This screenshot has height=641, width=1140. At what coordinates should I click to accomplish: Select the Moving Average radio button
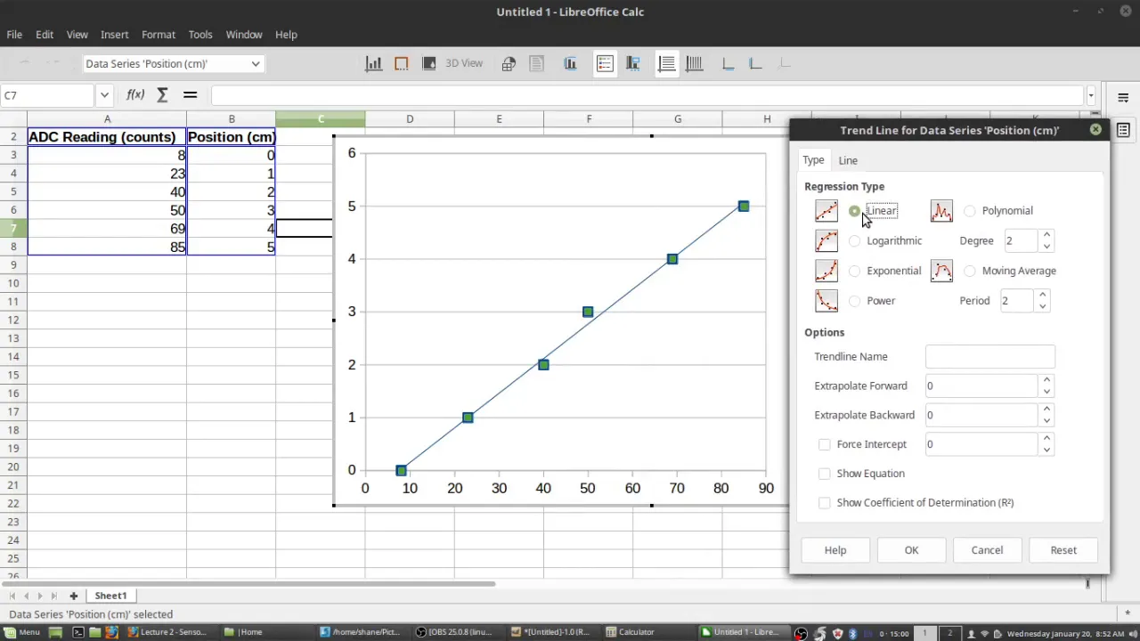click(970, 271)
